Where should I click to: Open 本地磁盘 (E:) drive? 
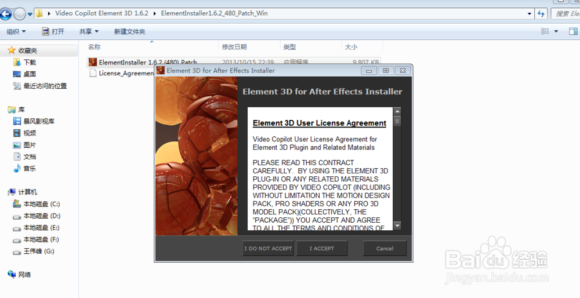41,228
